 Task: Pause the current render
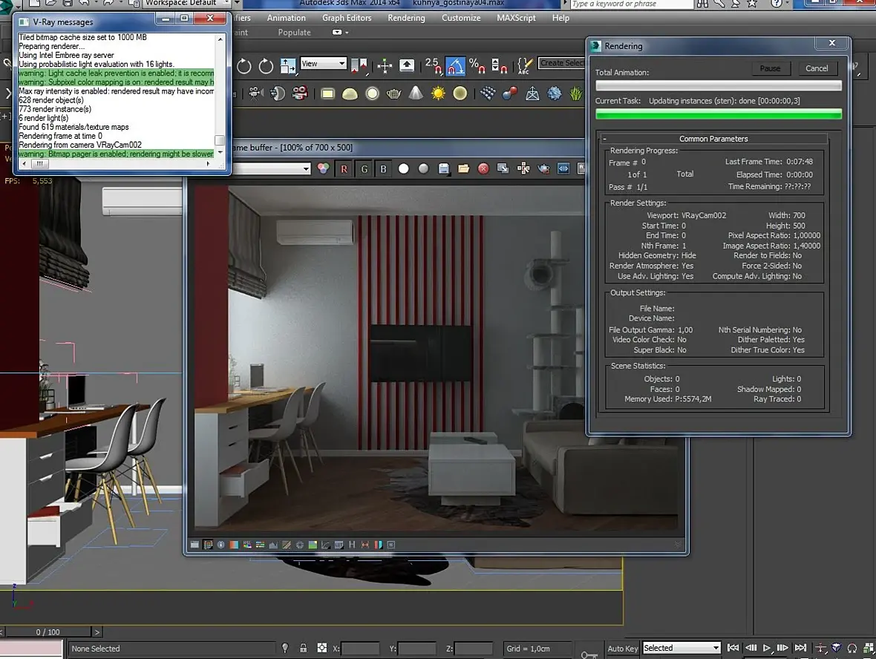click(770, 68)
